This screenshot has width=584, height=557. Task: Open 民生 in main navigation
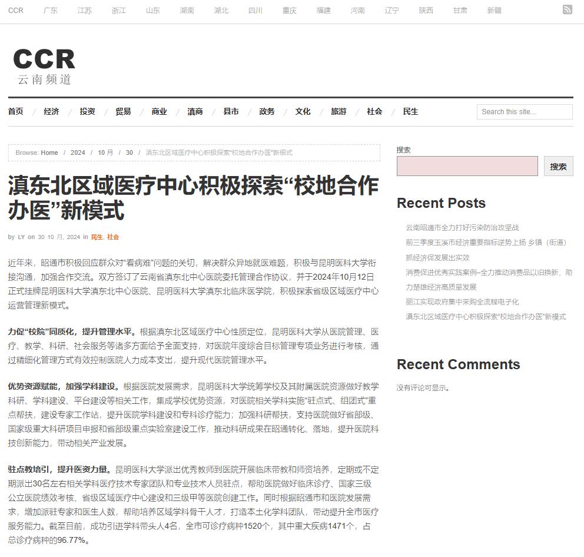click(410, 111)
